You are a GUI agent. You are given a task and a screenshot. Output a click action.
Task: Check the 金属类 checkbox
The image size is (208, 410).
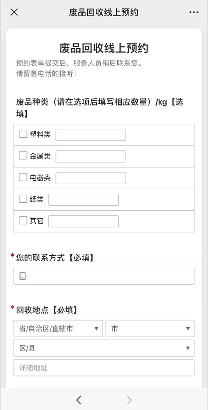pyautogui.click(x=23, y=156)
